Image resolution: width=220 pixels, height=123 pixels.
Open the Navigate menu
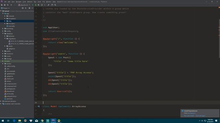point(19,2)
